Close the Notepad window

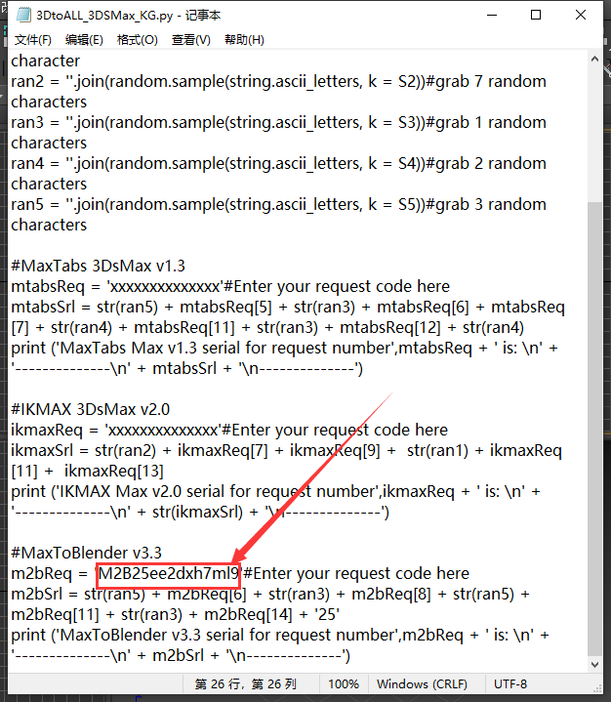tap(581, 16)
